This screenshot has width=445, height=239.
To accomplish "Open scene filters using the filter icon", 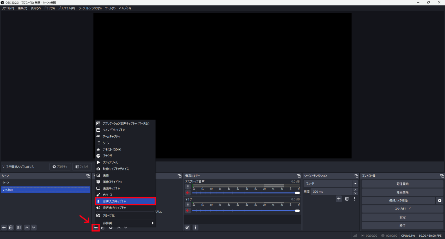I will [x=18, y=227].
